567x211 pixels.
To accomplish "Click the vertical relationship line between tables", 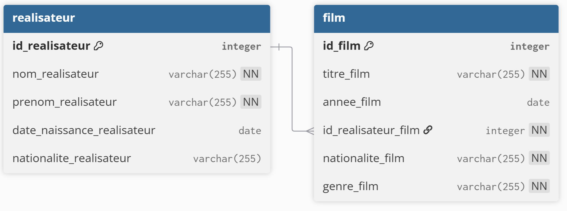I will click(292, 89).
